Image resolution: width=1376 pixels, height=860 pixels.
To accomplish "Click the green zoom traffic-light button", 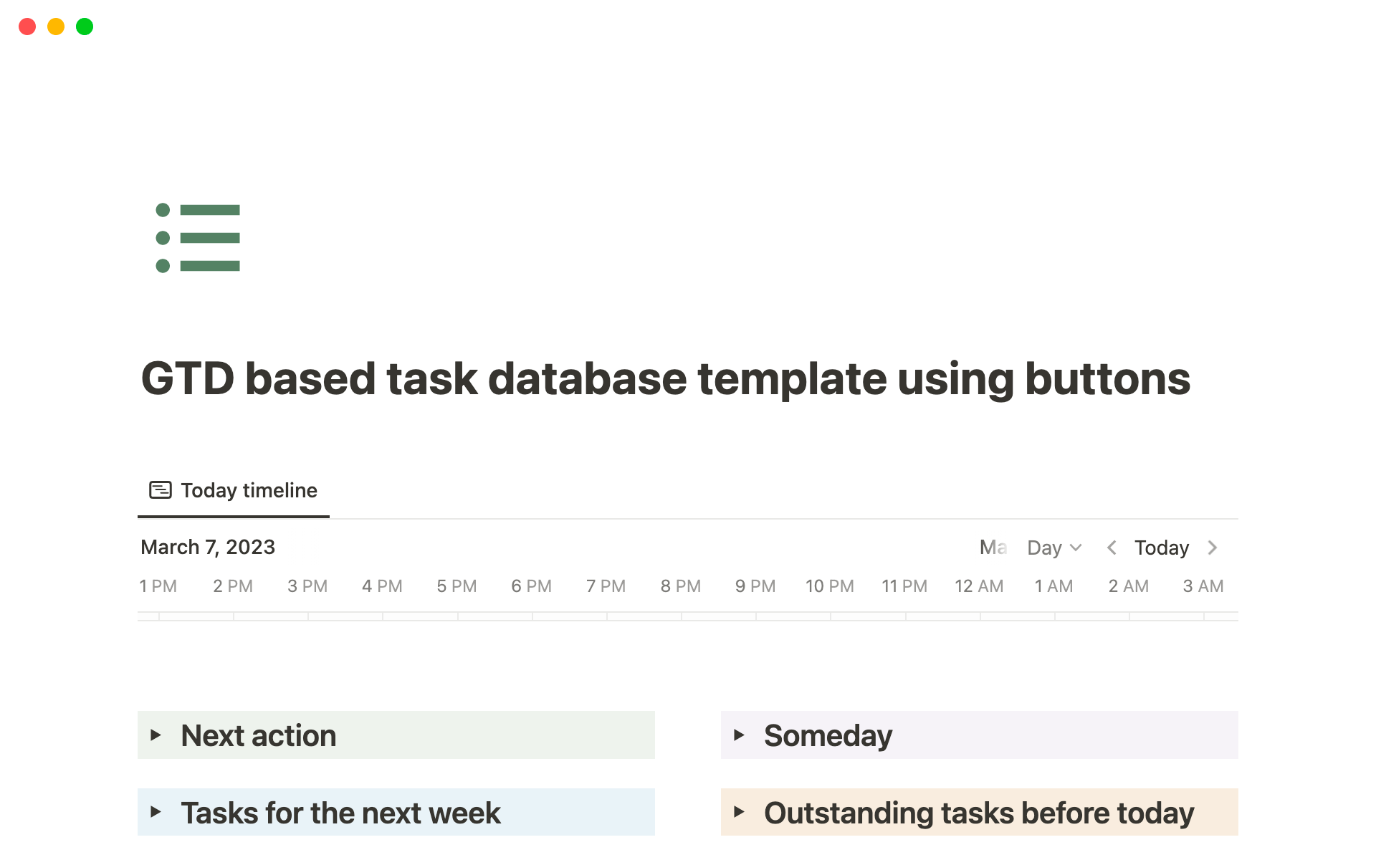I will coord(84,27).
